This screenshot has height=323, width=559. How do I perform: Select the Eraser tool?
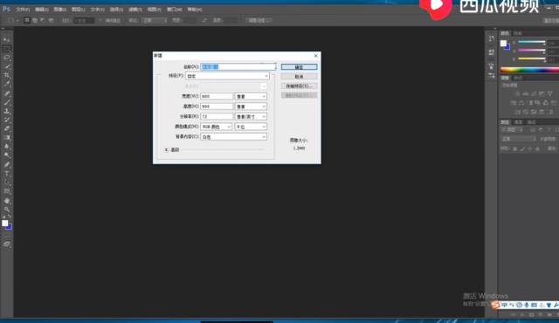7,129
